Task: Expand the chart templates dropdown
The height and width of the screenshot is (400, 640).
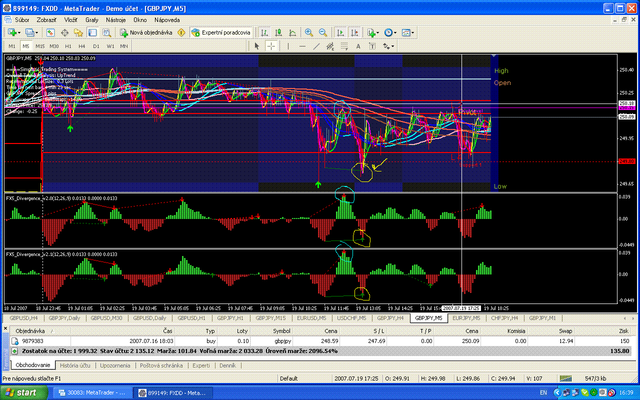Action: click(x=413, y=32)
